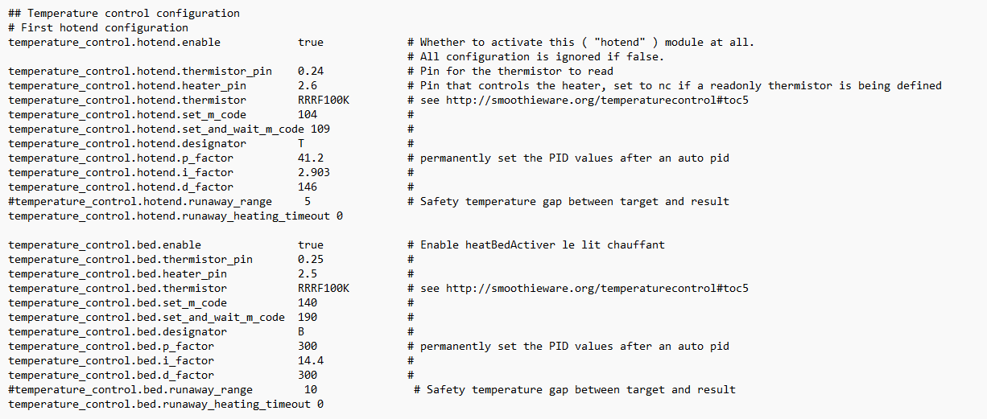
Task: Click the "Temperature control configuration" heading line
Action: (x=124, y=13)
